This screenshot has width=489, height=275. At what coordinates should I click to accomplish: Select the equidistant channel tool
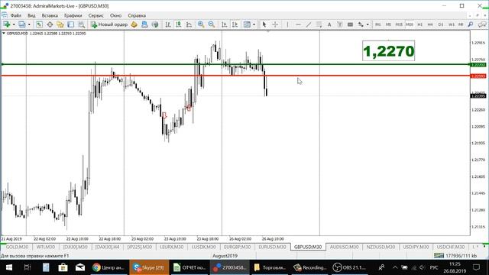(319, 24)
